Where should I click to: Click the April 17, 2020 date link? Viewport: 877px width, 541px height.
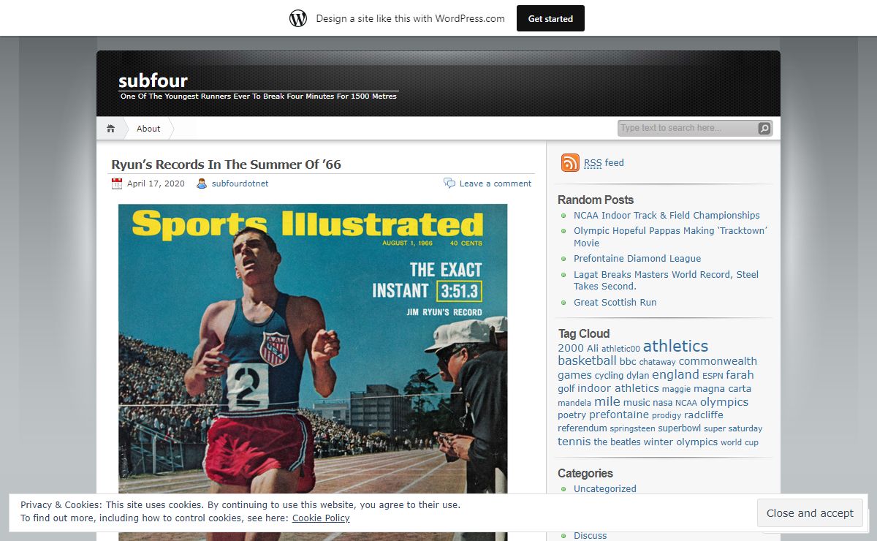click(156, 184)
